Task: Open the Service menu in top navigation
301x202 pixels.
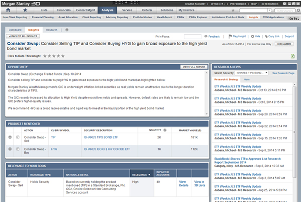Action: point(127,10)
